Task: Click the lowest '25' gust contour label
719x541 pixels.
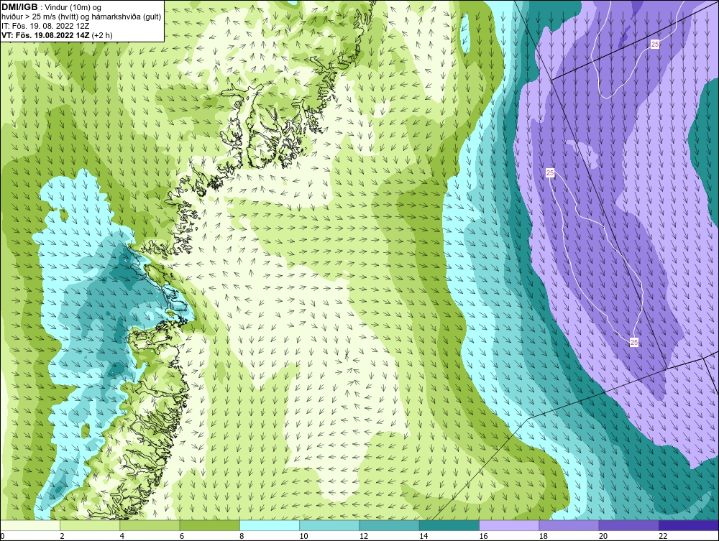Action: coord(634,342)
